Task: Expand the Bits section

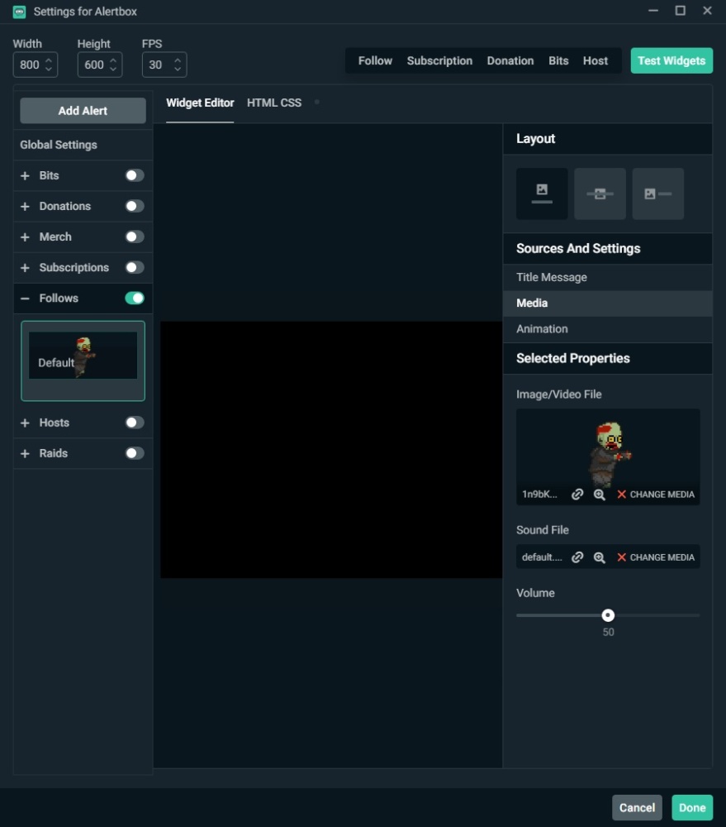Action: click(25, 175)
